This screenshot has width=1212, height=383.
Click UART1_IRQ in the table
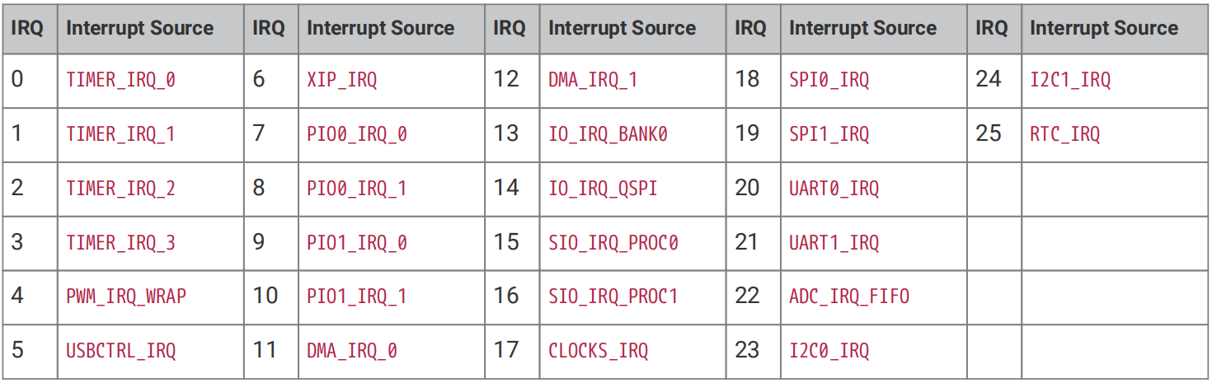pyautogui.click(x=834, y=243)
